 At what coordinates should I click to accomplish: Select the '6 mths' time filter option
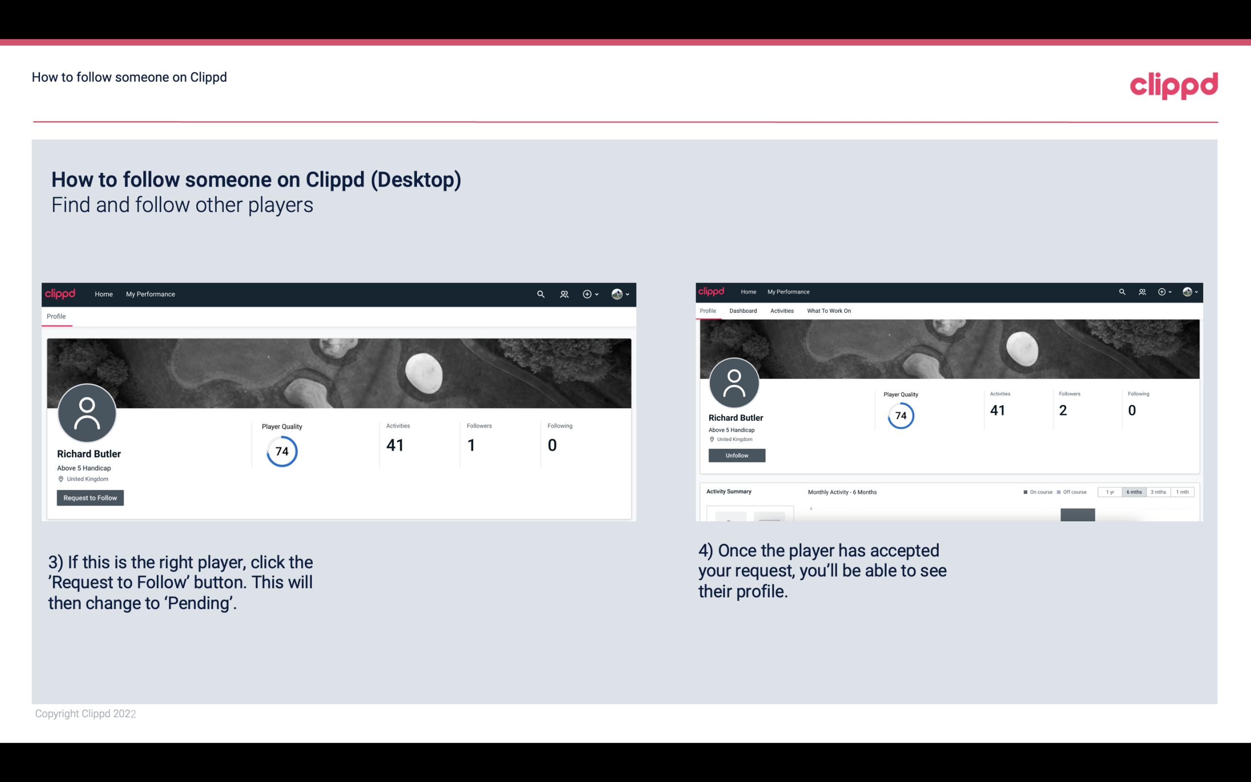pyautogui.click(x=1134, y=492)
